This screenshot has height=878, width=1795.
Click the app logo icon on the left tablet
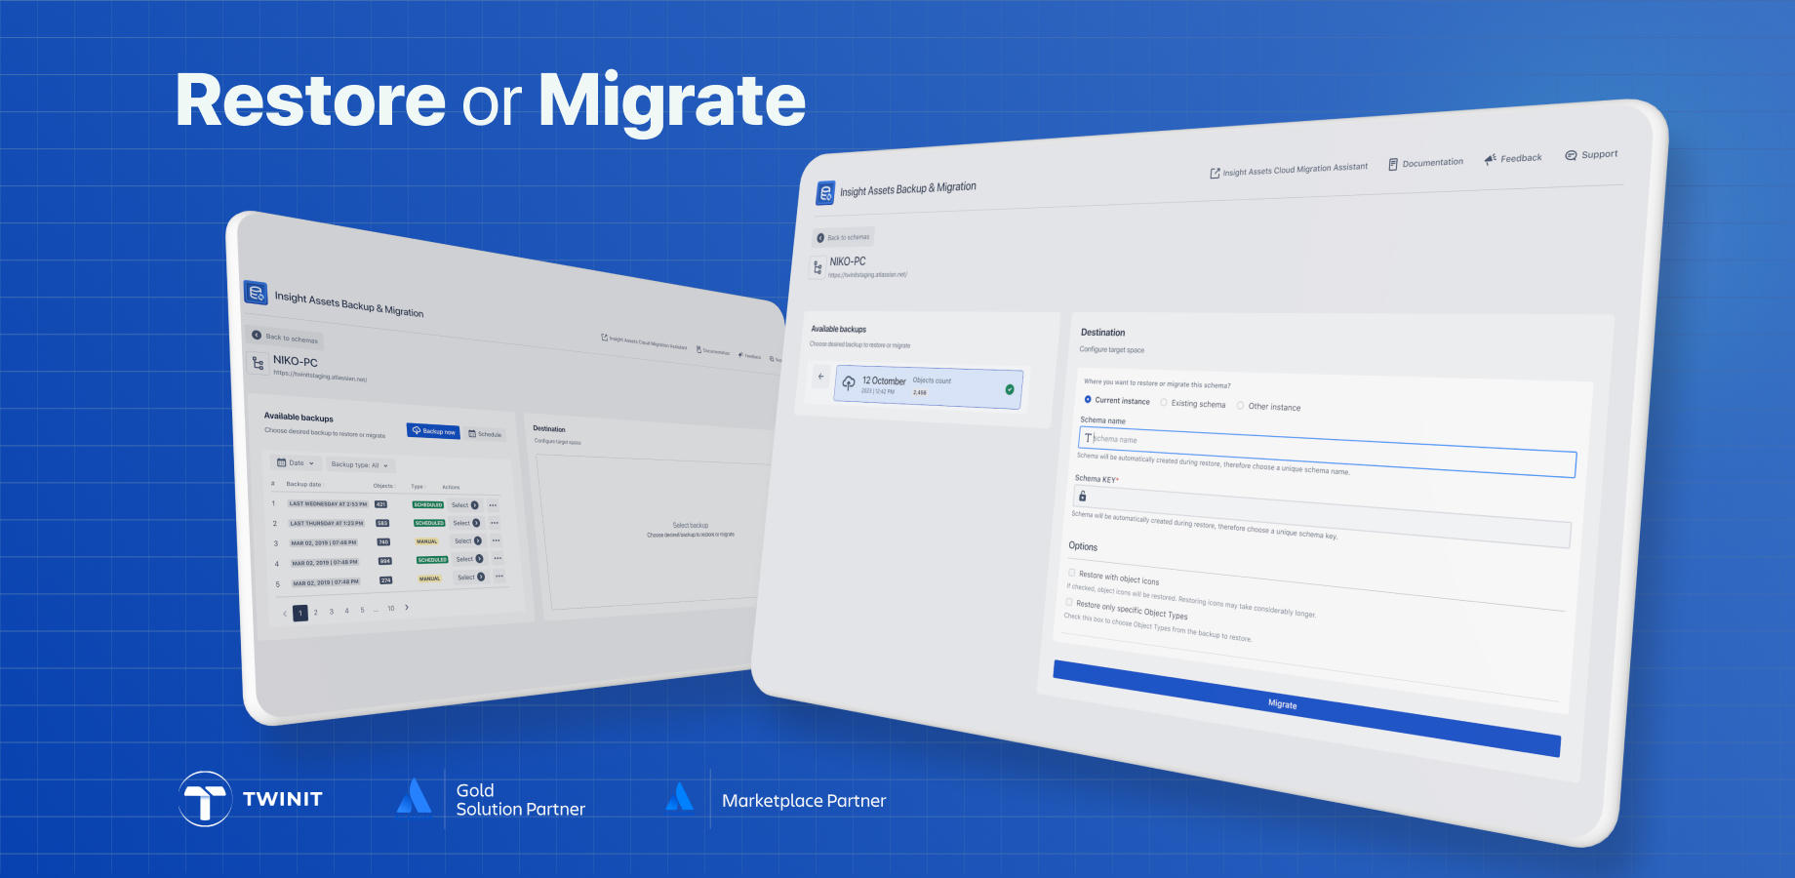pos(256,292)
